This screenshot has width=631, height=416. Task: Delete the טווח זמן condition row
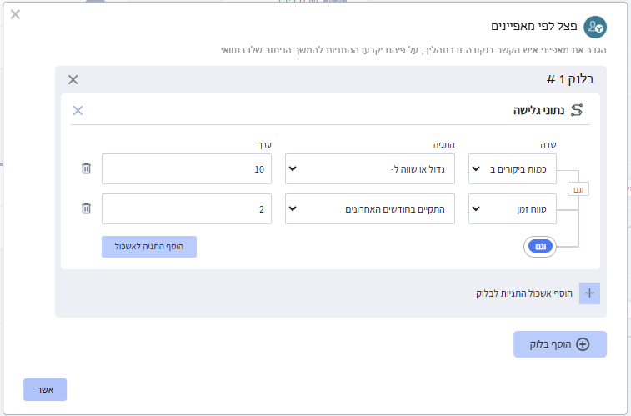(86, 208)
